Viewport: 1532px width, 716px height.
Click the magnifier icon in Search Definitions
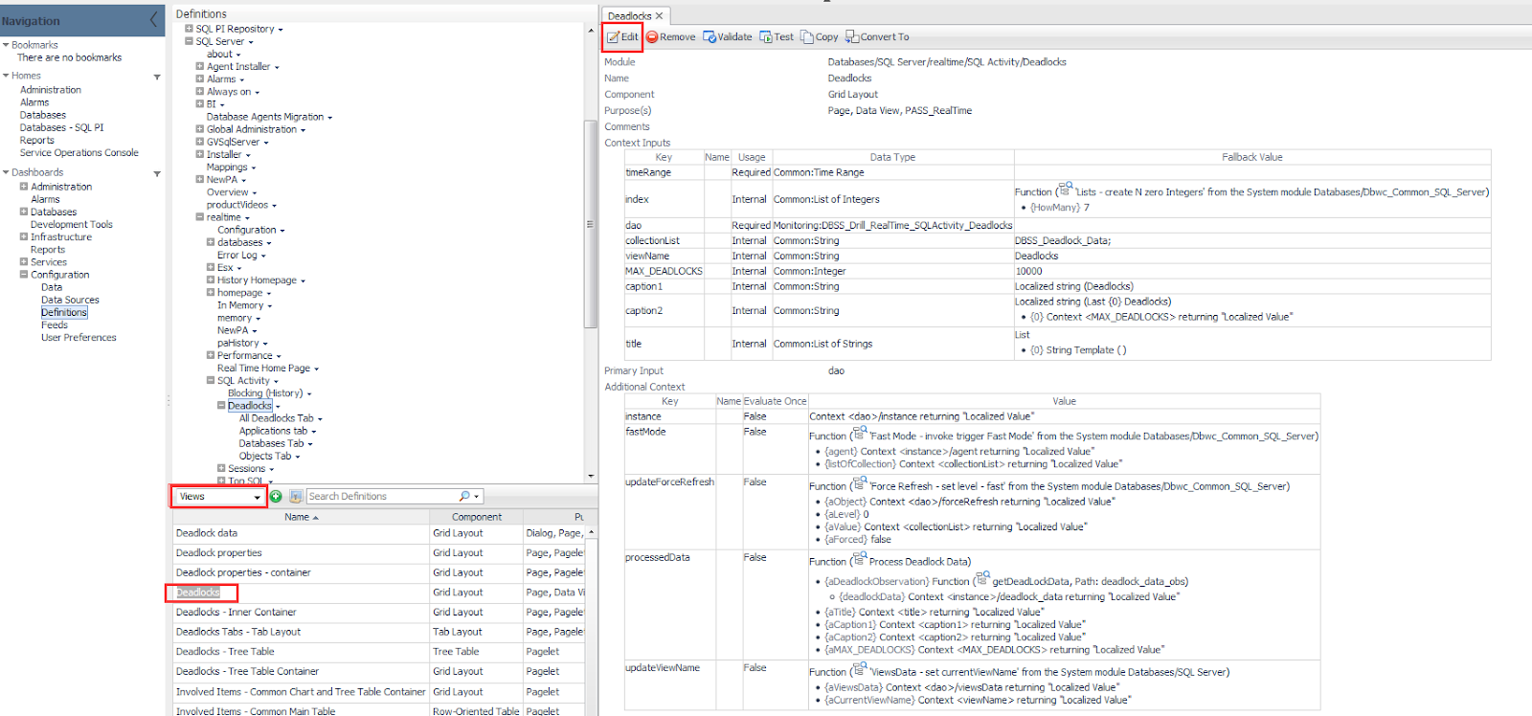pyautogui.click(x=464, y=496)
